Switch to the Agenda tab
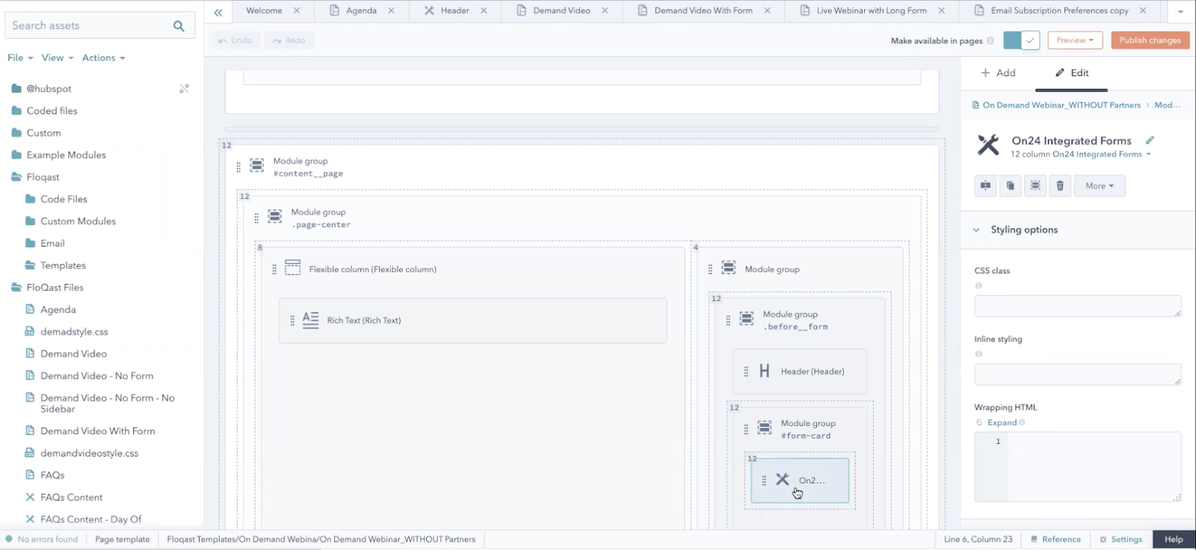 click(361, 10)
